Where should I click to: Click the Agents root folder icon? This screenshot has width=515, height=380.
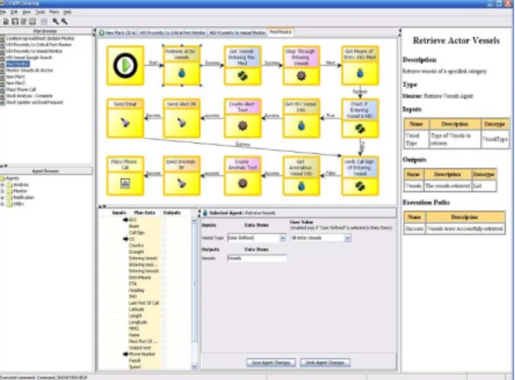(x=2, y=178)
